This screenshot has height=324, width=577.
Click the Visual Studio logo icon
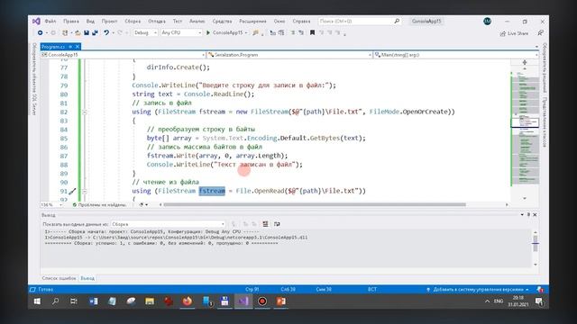36,22
